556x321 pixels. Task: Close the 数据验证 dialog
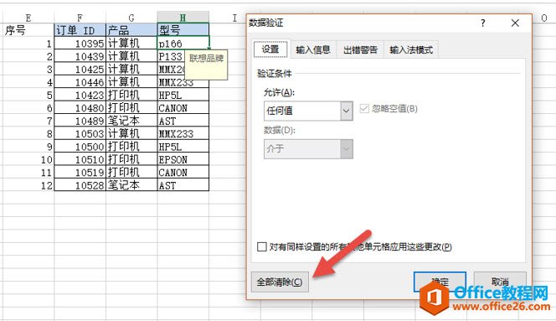pyautogui.click(x=515, y=23)
